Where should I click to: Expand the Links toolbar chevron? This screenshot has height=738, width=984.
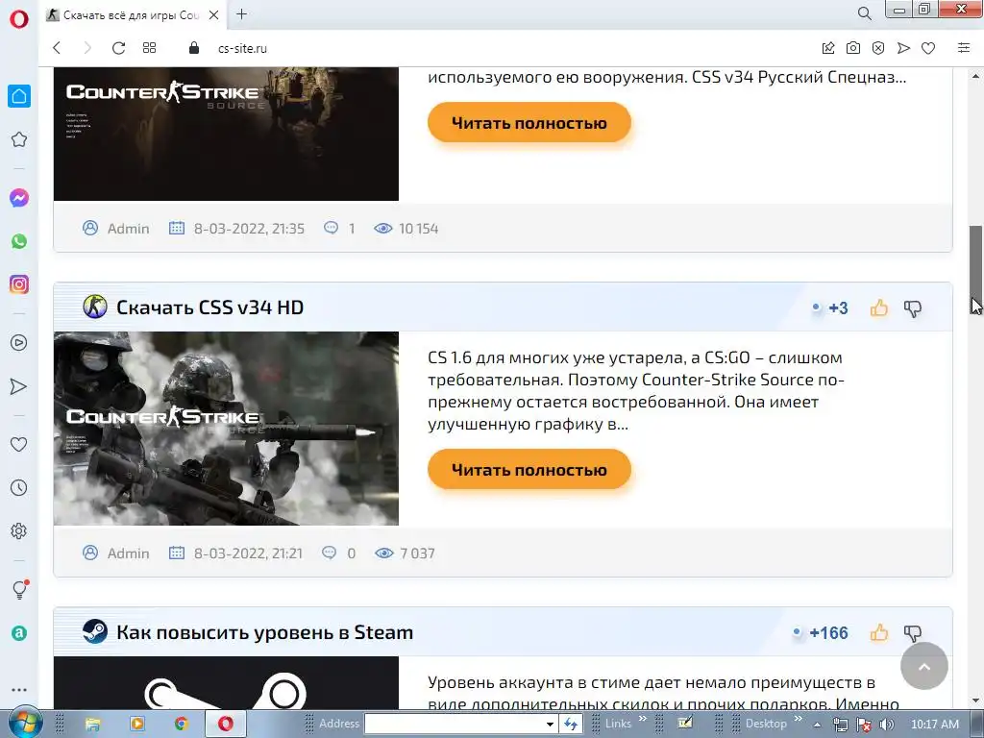[x=643, y=719]
